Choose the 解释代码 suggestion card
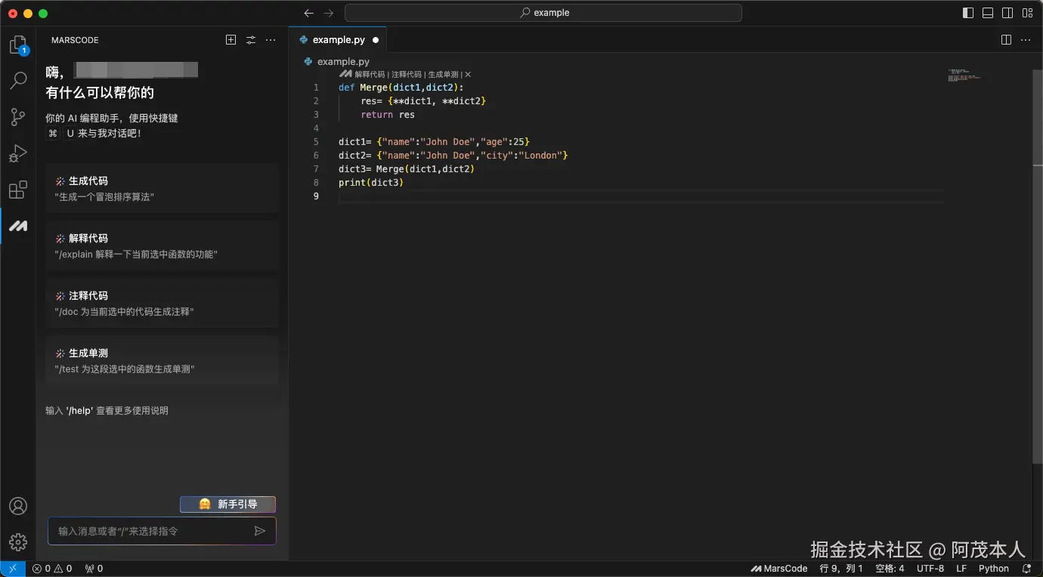The image size is (1043, 577). 162,245
